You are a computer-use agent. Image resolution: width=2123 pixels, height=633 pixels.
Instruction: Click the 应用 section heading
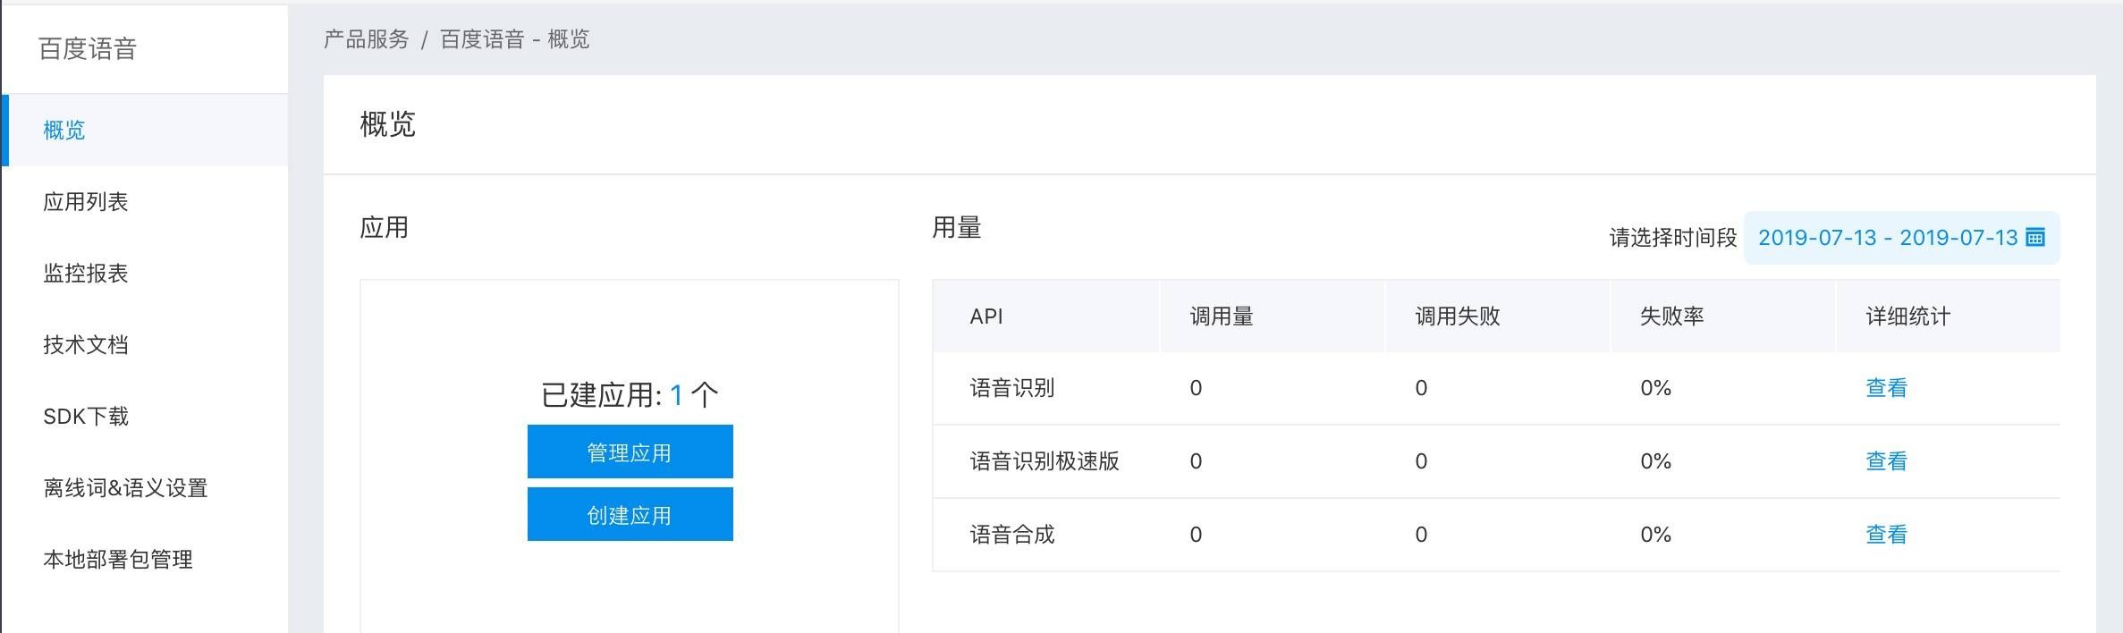[384, 227]
